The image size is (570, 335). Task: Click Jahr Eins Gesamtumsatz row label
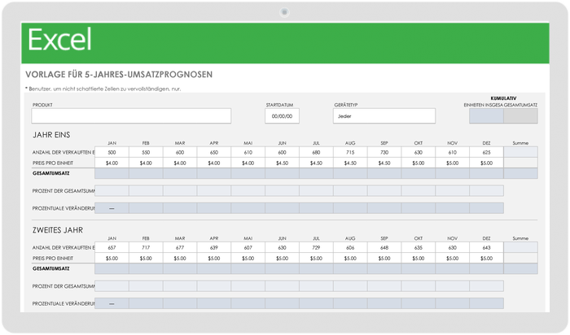[50, 173]
